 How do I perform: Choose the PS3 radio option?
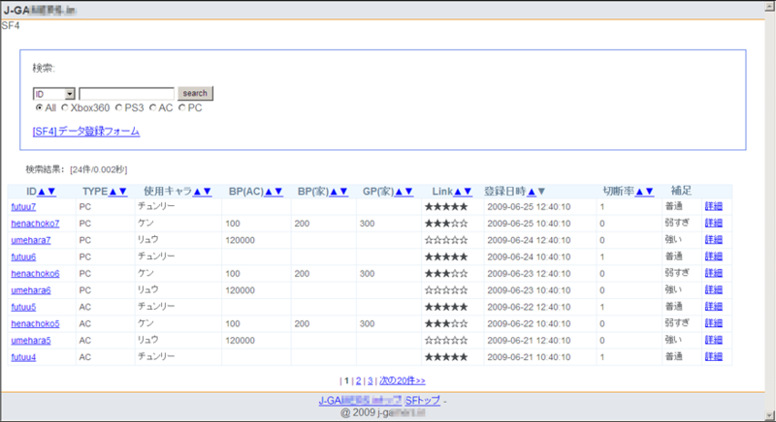point(118,107)
